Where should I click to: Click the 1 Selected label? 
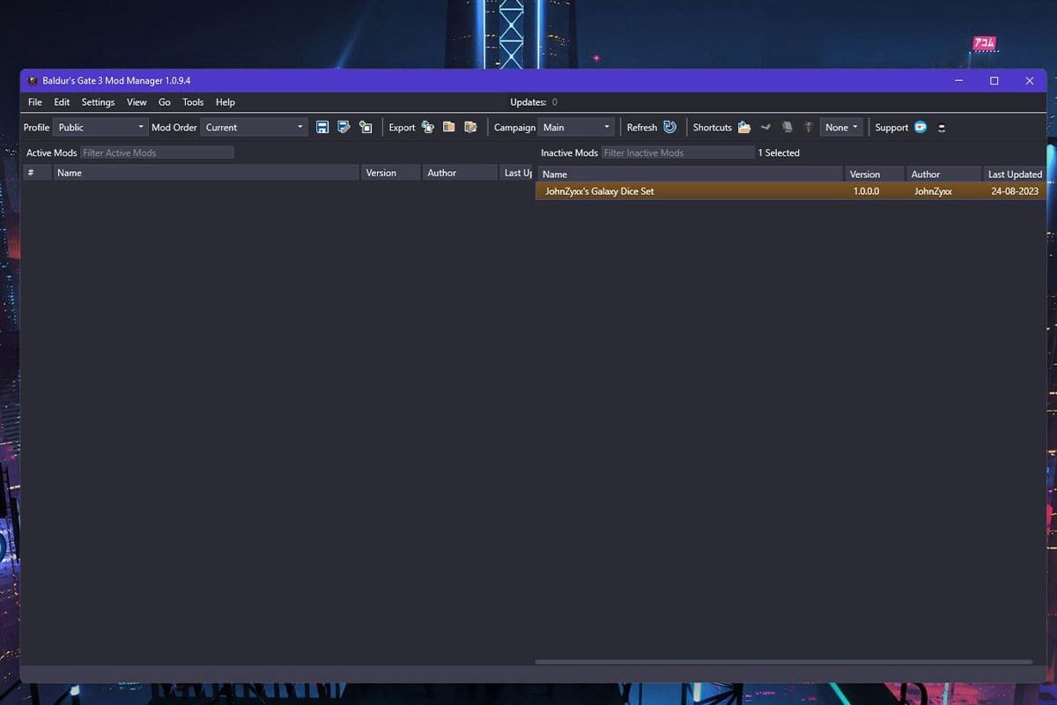(779, 152)
